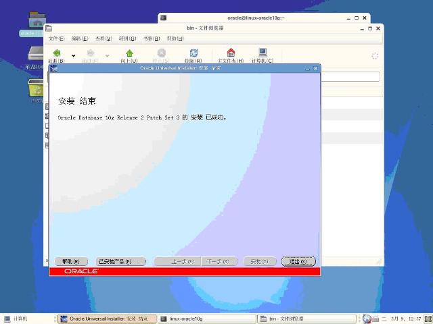
Task: Click the ORACLE logo in red banner
Action: click(81, 271)
